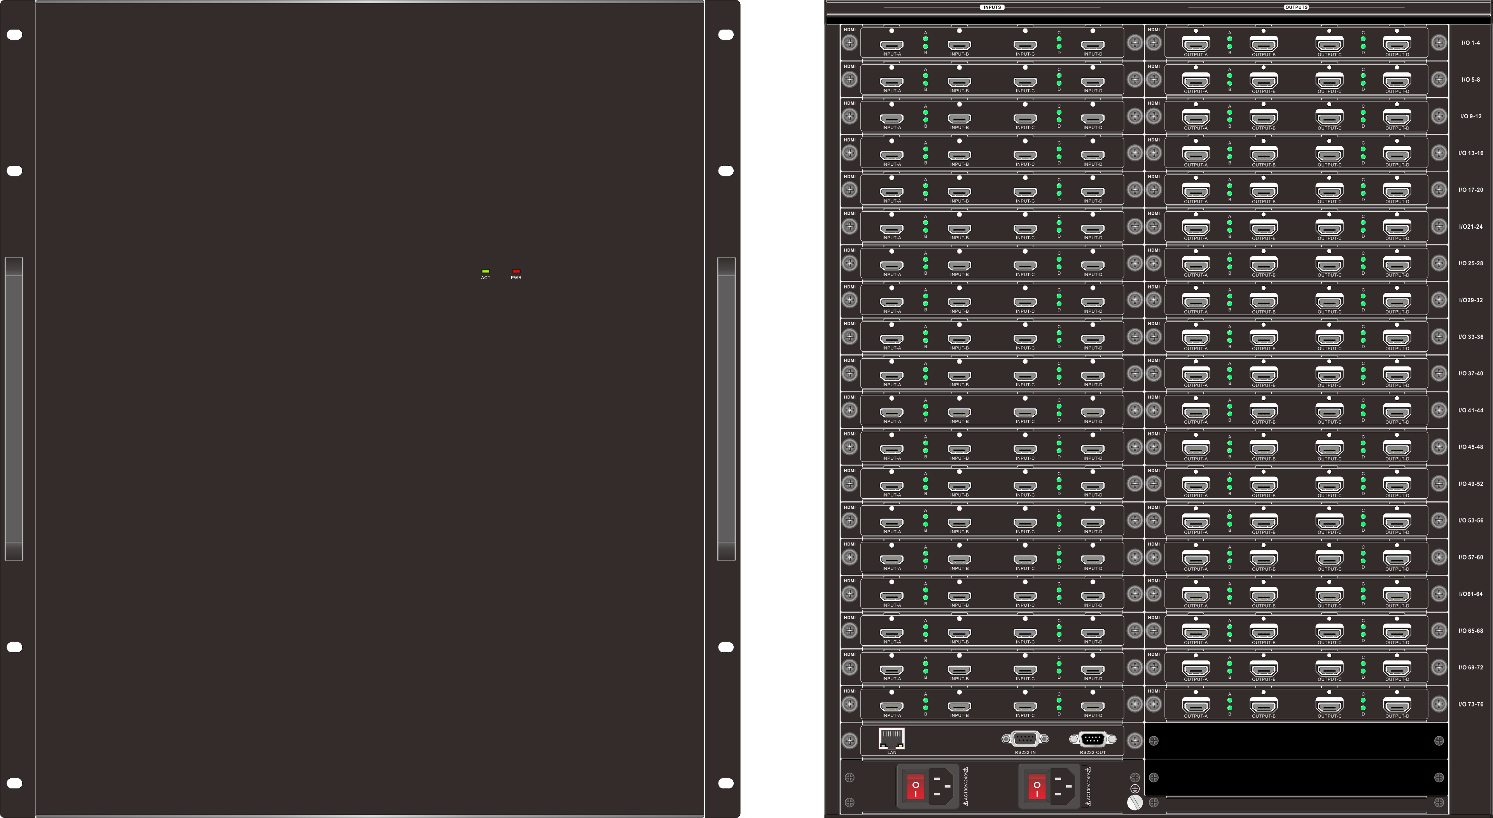The width and height of the screenshot is (1493, 818).
Task: Select INPUT-D HDMI port in I/O 1-4 row
Action: point(1093,45)
